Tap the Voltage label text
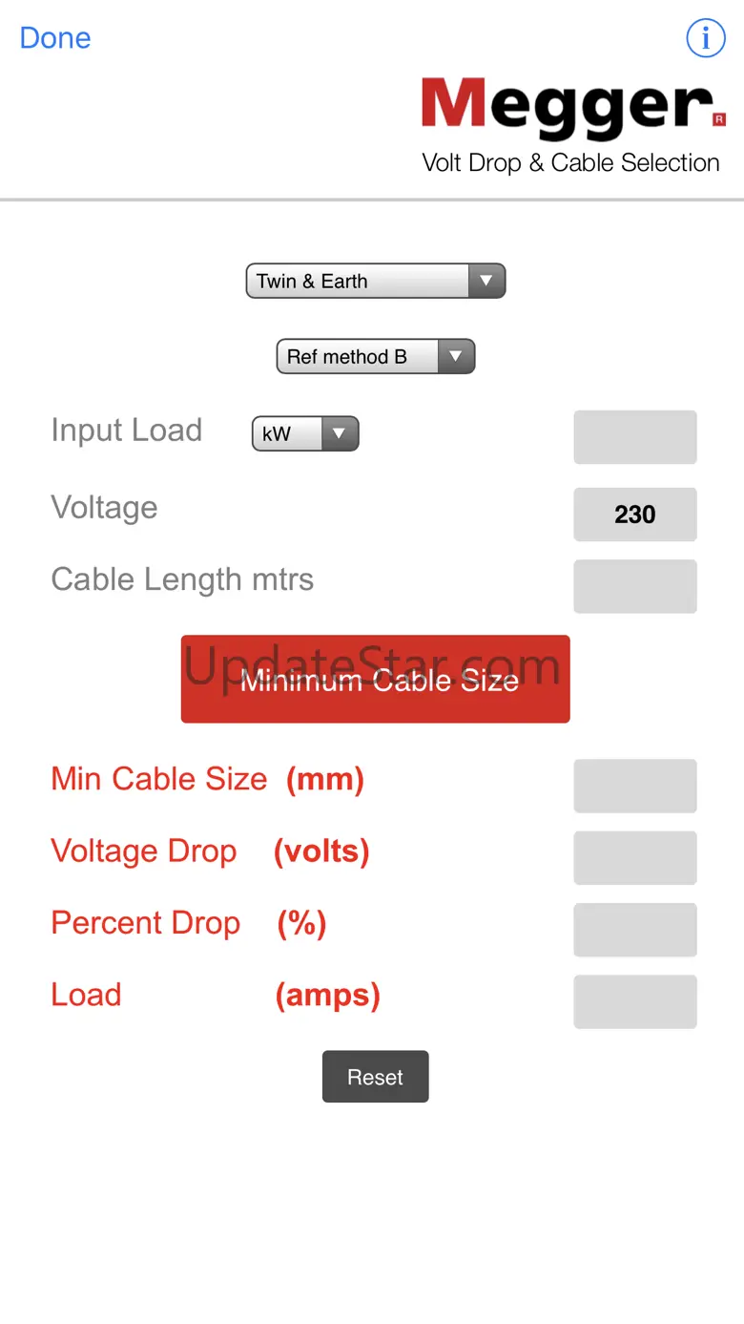744x1324 pixels. [x=104, y=508]
